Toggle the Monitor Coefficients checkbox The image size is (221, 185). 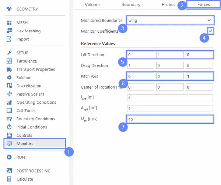coord(210,31)
